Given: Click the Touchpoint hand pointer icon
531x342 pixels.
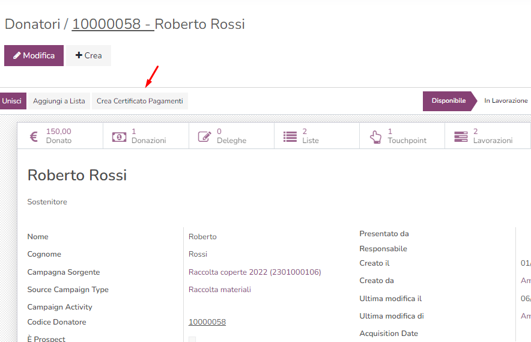Looking at the screenshot, I should pos(375,136).
